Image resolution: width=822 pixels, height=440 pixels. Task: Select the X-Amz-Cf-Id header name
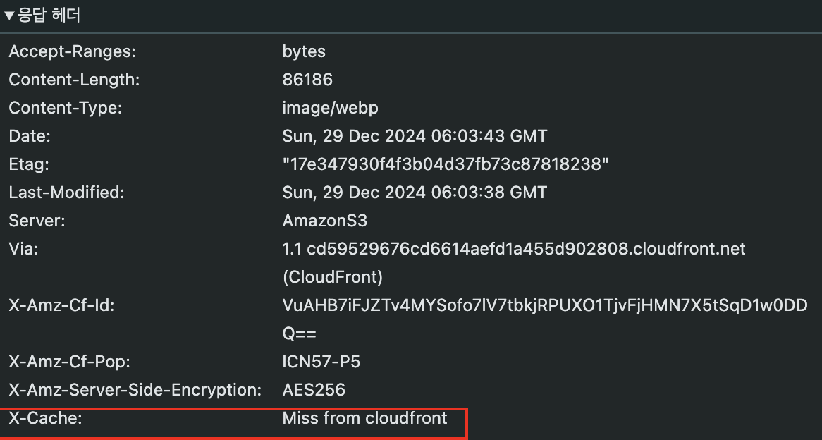click(61, 305)
